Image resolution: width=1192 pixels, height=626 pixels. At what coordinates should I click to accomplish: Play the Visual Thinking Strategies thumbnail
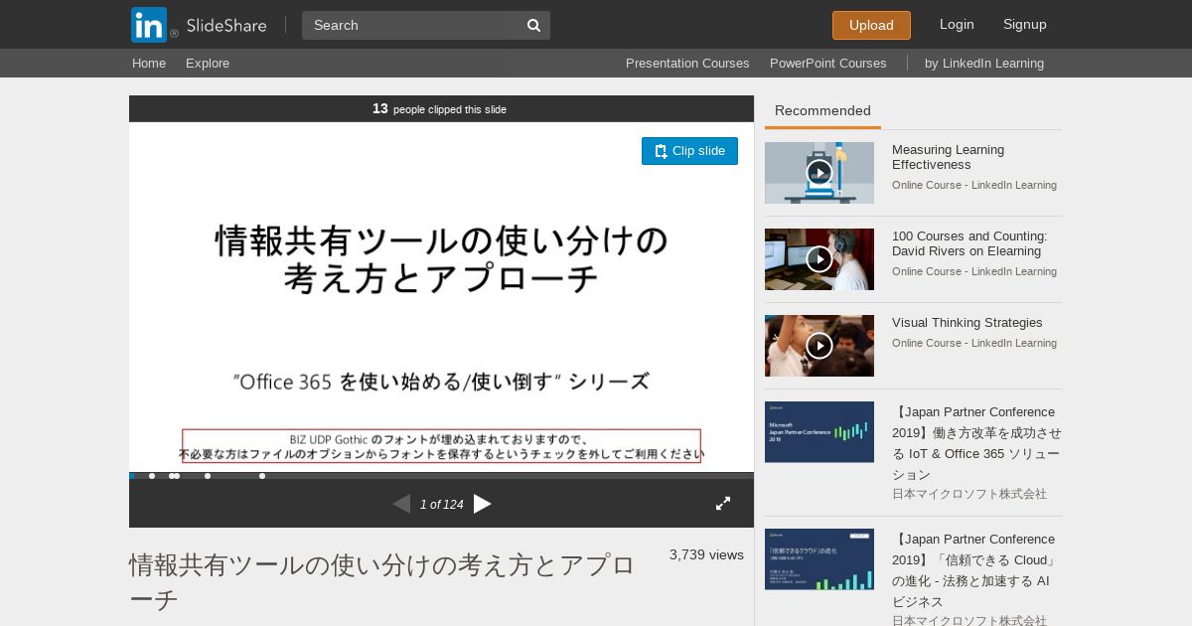click(819, 346)
